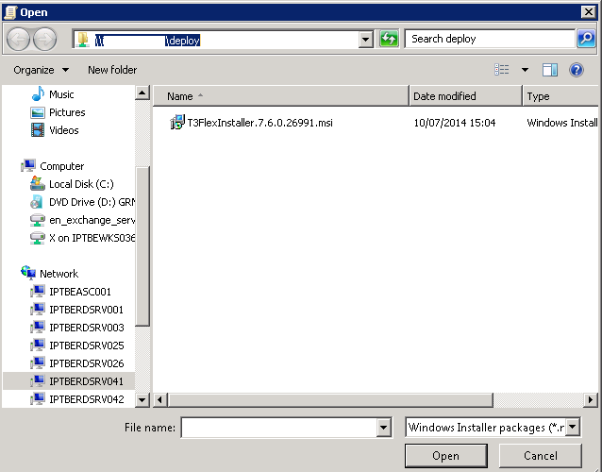The width and height of the screenshot is (602, 472).
Task: Click the IPTBERDSRV041 computer icon
Action: tap(38, 381)
